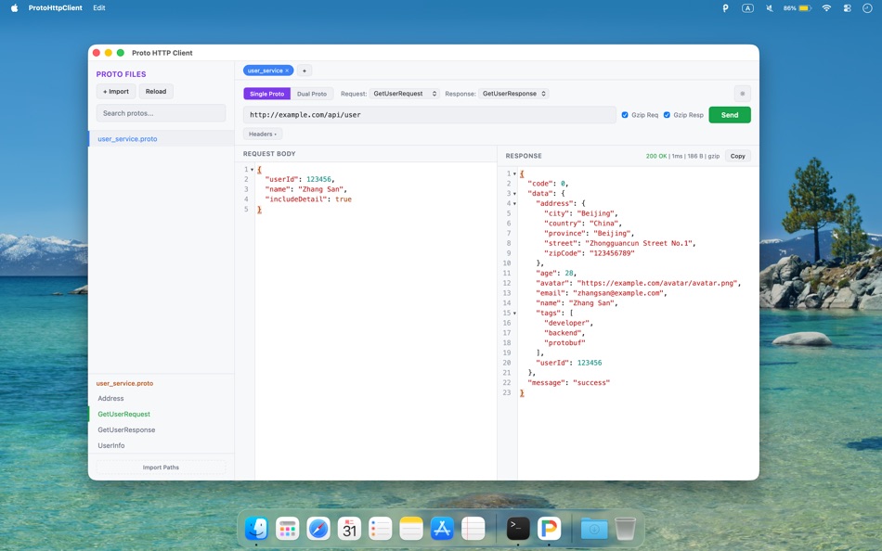Click the orange user_service.proto heading
The height and width of the screenshot is (551, 882).
(x=124, y=383)
